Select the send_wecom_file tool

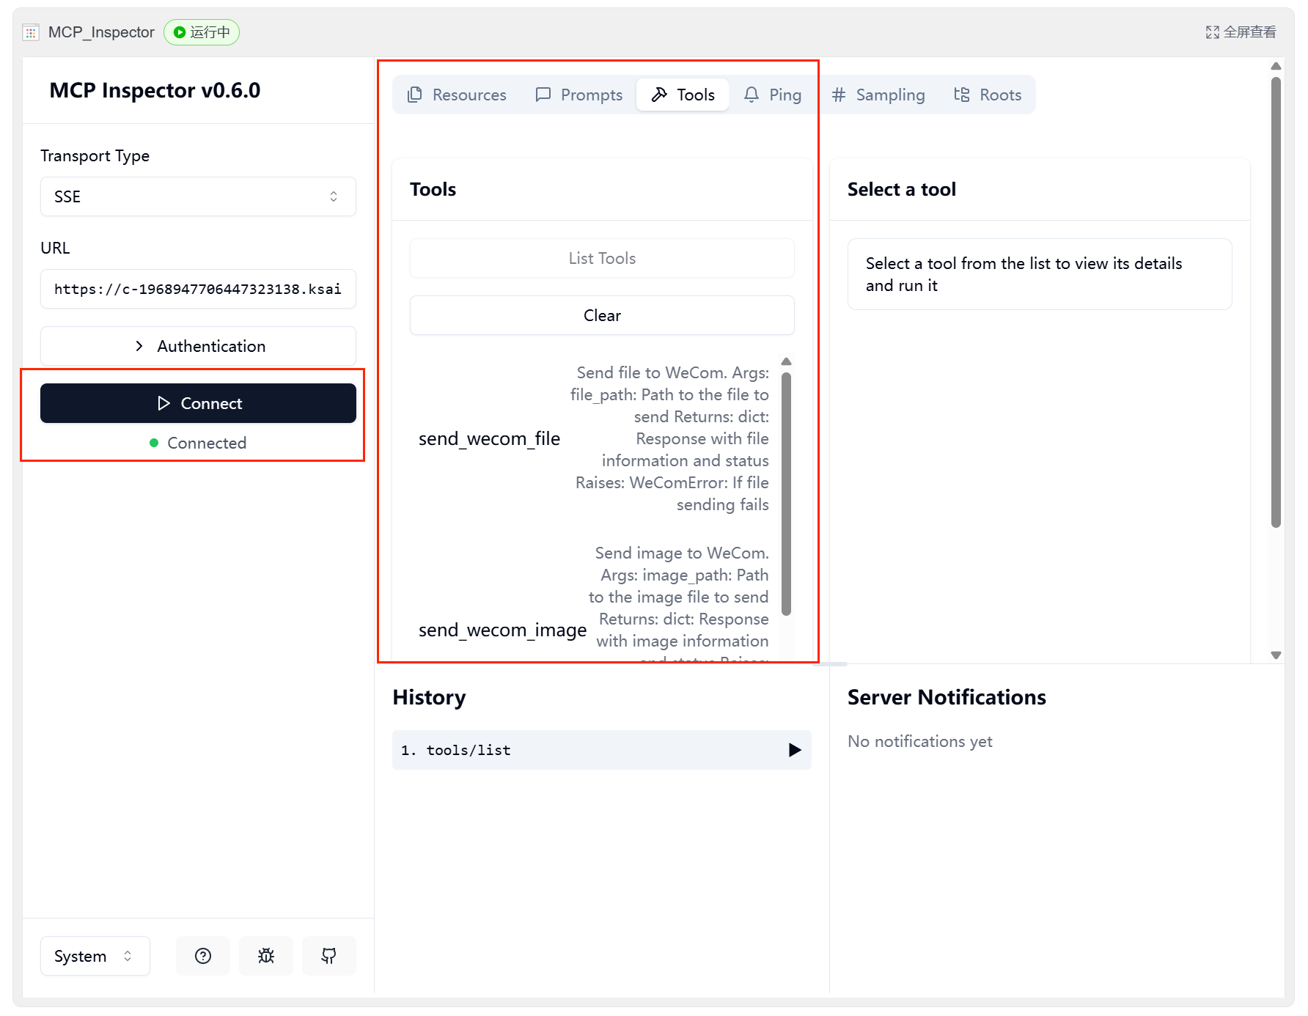coord(489,438)
